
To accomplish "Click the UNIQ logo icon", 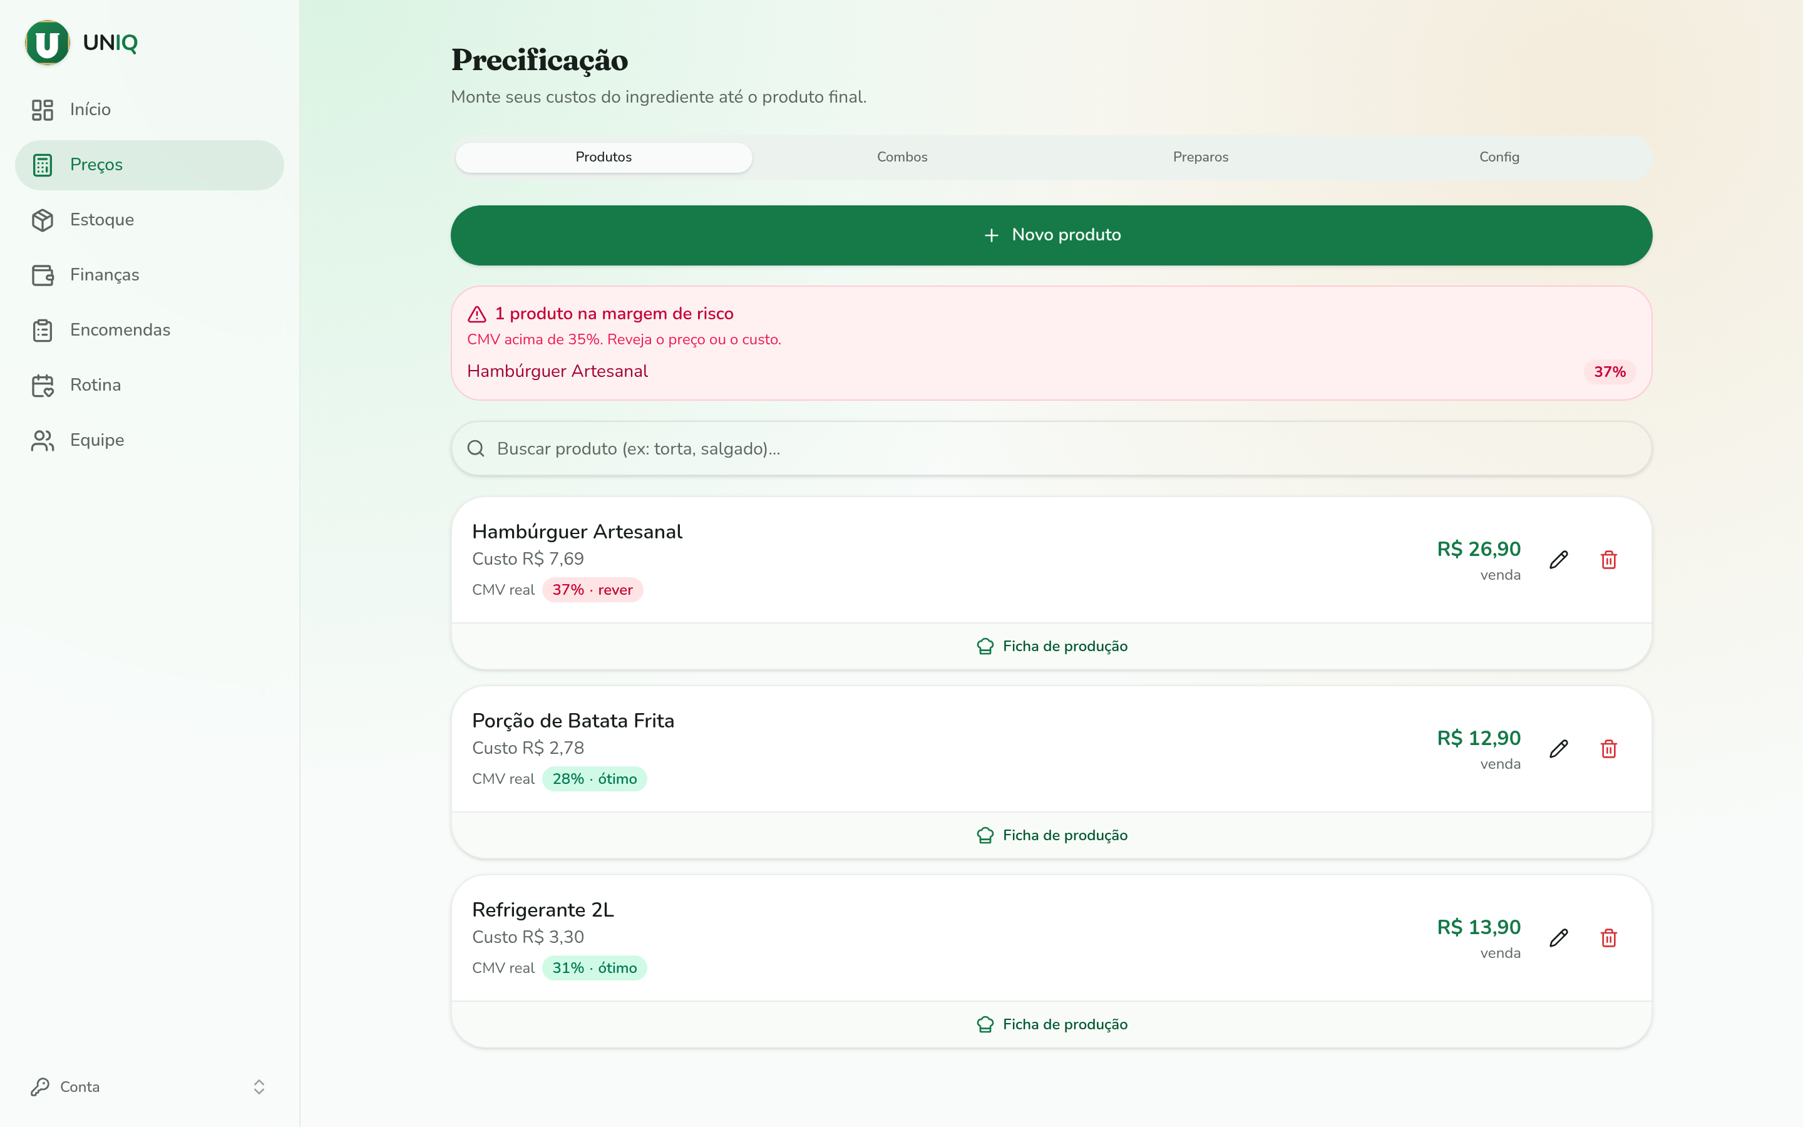I will tap(47, 43).
